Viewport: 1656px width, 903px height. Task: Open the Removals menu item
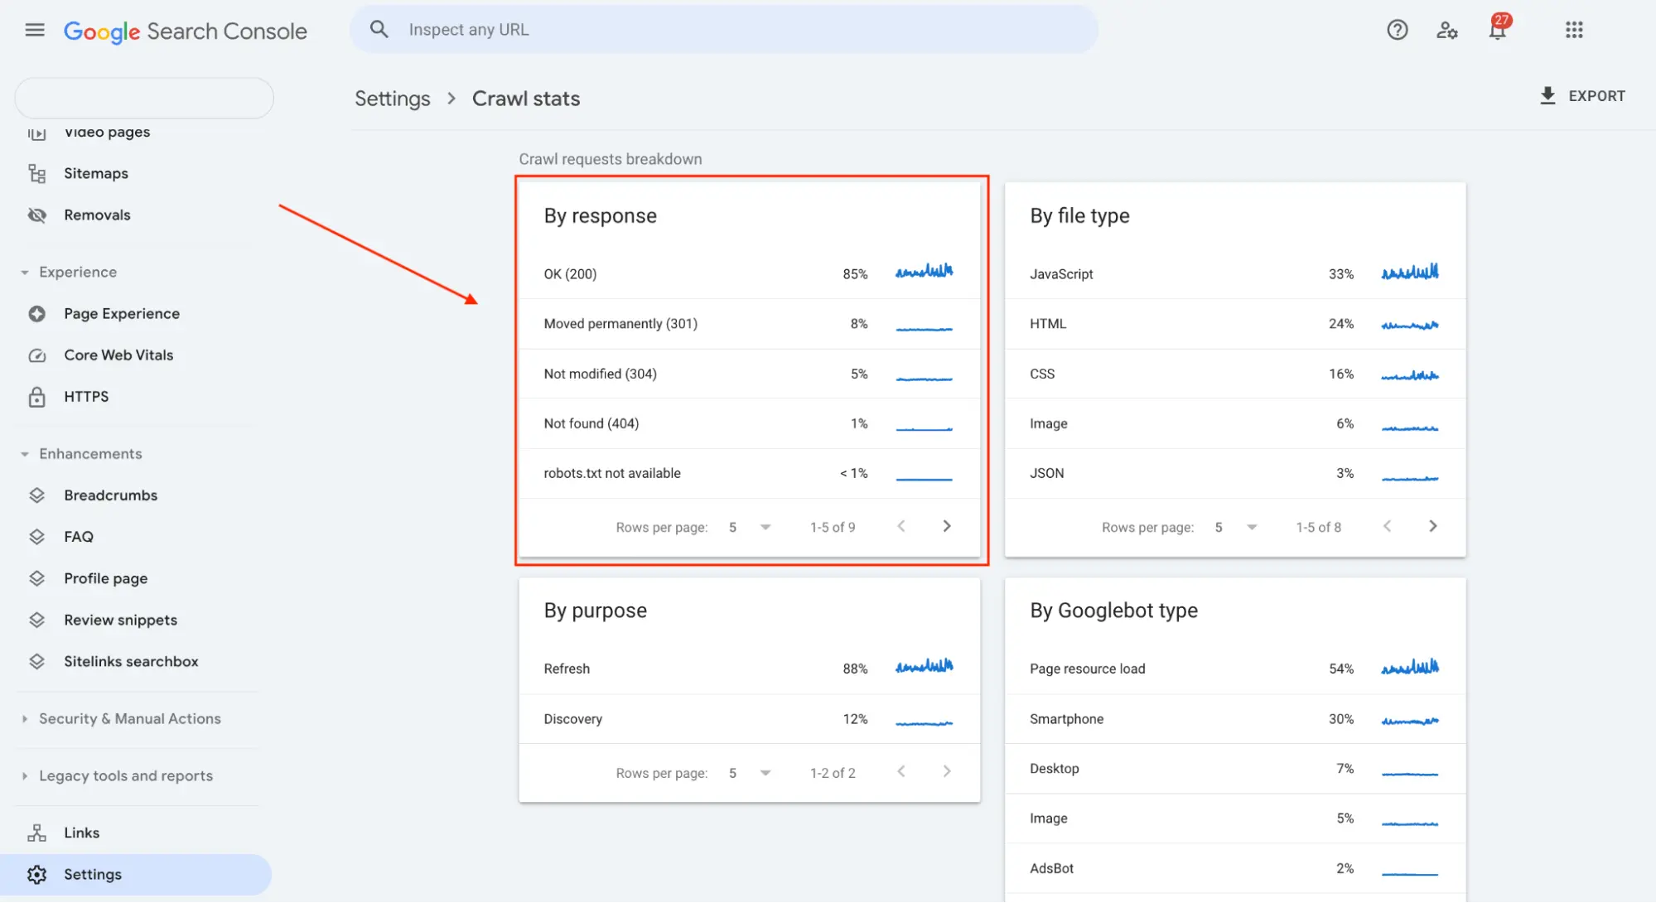coord(97,215)
